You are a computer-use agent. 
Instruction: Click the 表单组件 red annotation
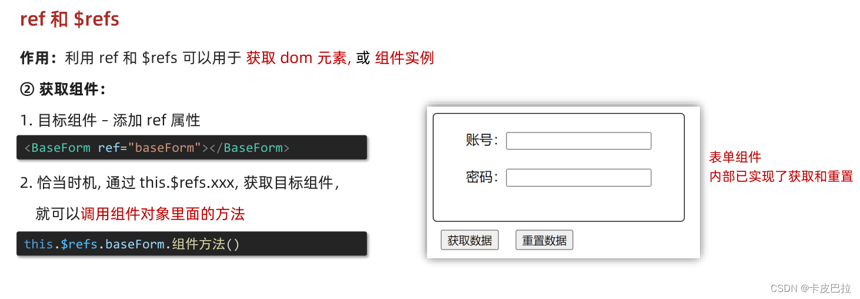pyautogui.click(x=735, y=157)
